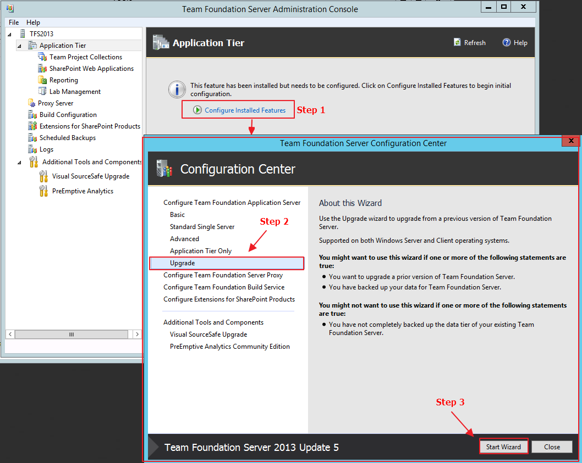Click the Visual SourceSafe Upgrade tools icon
The height and width of the screenshot is (463, 582).
pyautogui.click(x=43, y=176)
